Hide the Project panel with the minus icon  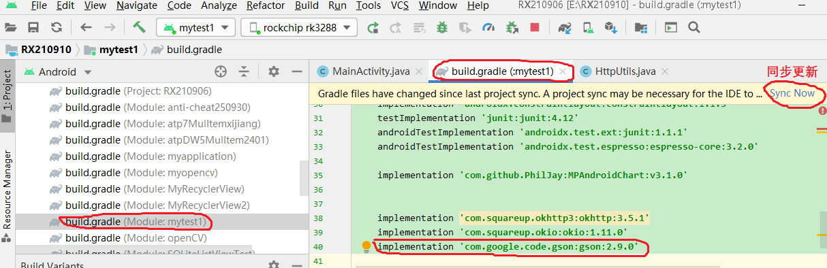point(296,71)
